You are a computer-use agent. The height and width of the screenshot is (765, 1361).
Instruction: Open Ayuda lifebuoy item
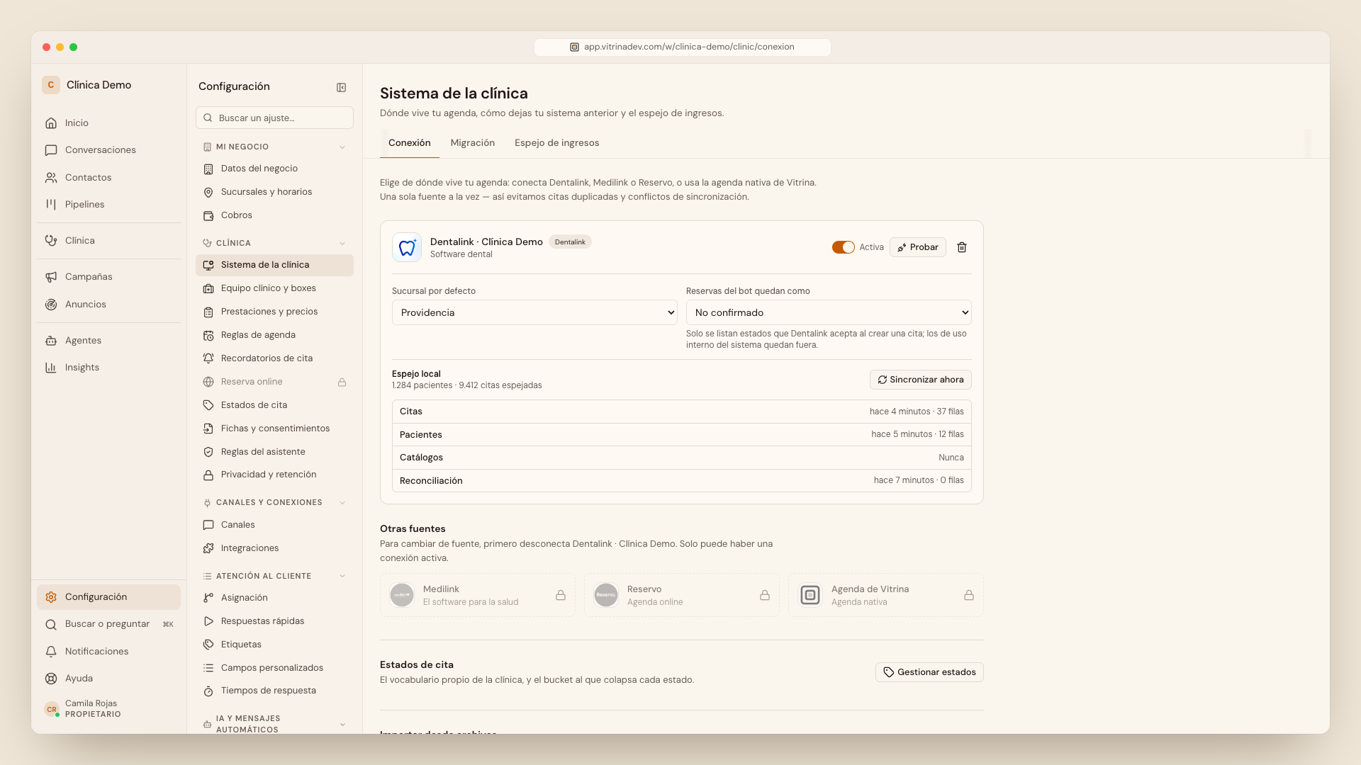pos(108,679)
